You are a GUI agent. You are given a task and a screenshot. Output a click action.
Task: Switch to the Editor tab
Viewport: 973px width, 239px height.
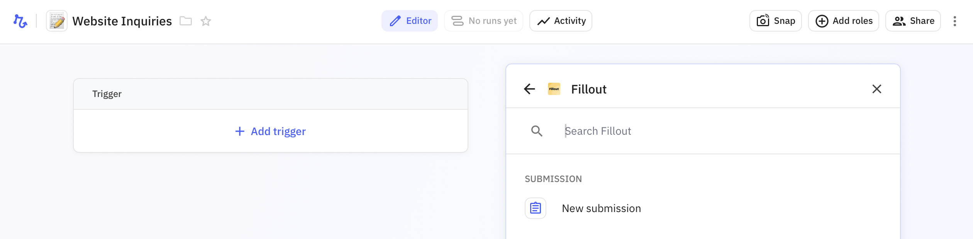410,21
